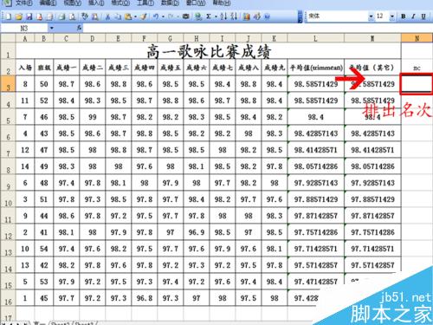Select the 平均值(trimmean) header cell

pyautogui.click(x=316, y=68)
